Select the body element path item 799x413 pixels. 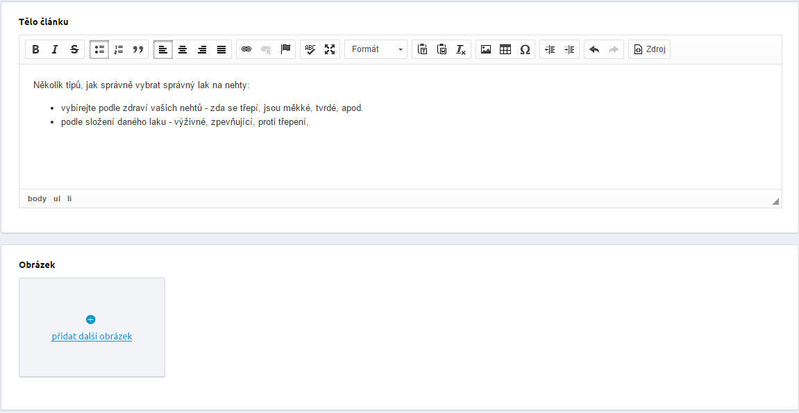click(37, 199)
